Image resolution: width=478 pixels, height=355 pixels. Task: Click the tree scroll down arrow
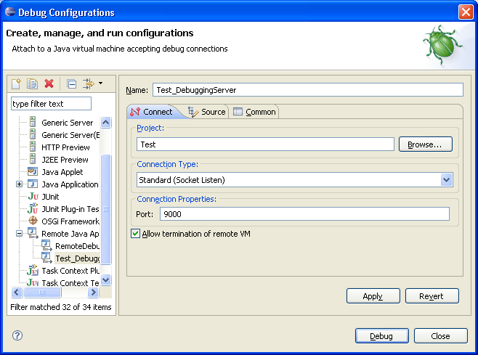[x=106, y=279]
